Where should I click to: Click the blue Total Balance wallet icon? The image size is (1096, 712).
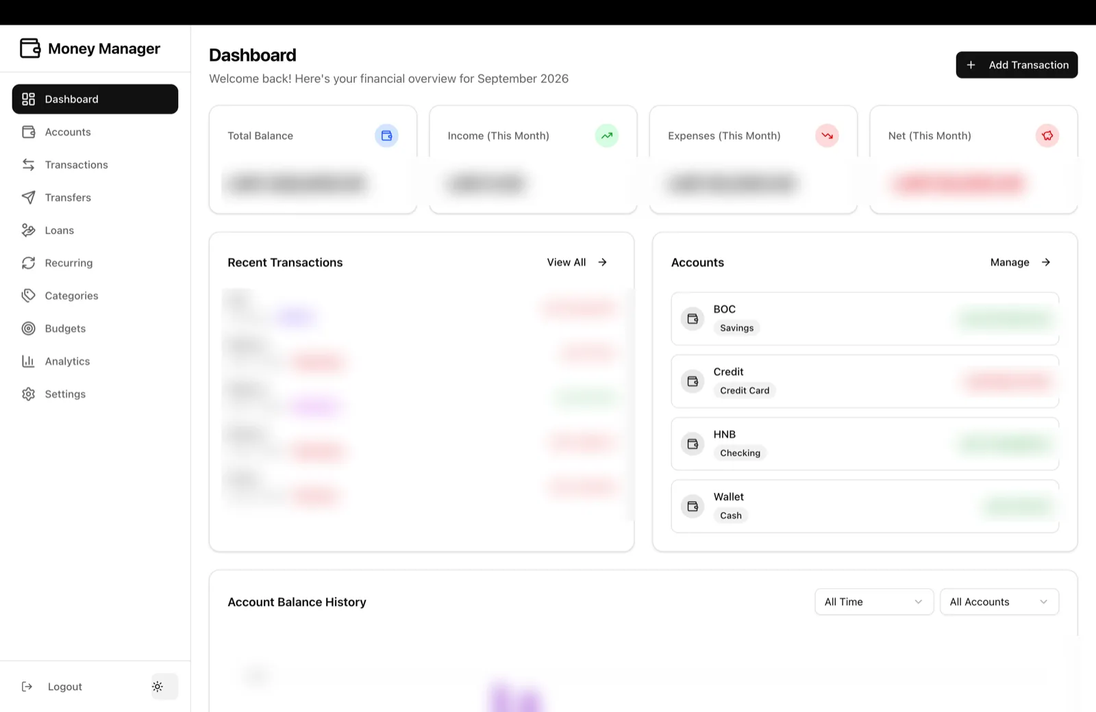pos(386,136)
